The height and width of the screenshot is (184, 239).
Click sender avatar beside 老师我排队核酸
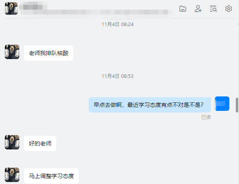point(12,52)
